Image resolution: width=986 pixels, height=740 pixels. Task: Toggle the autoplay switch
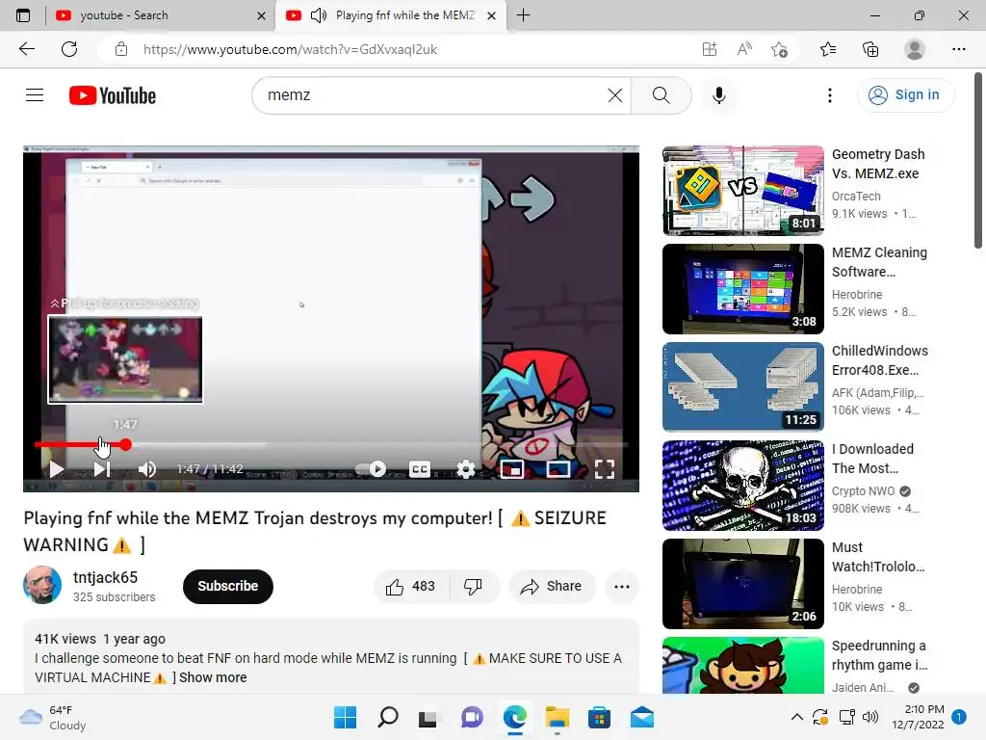(371, 469)
